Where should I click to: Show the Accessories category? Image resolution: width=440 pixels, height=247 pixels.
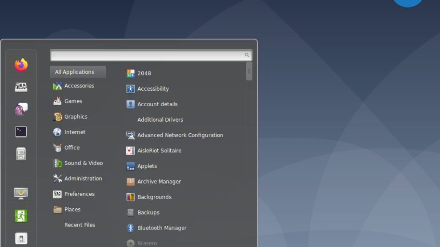tap(79, 86)
